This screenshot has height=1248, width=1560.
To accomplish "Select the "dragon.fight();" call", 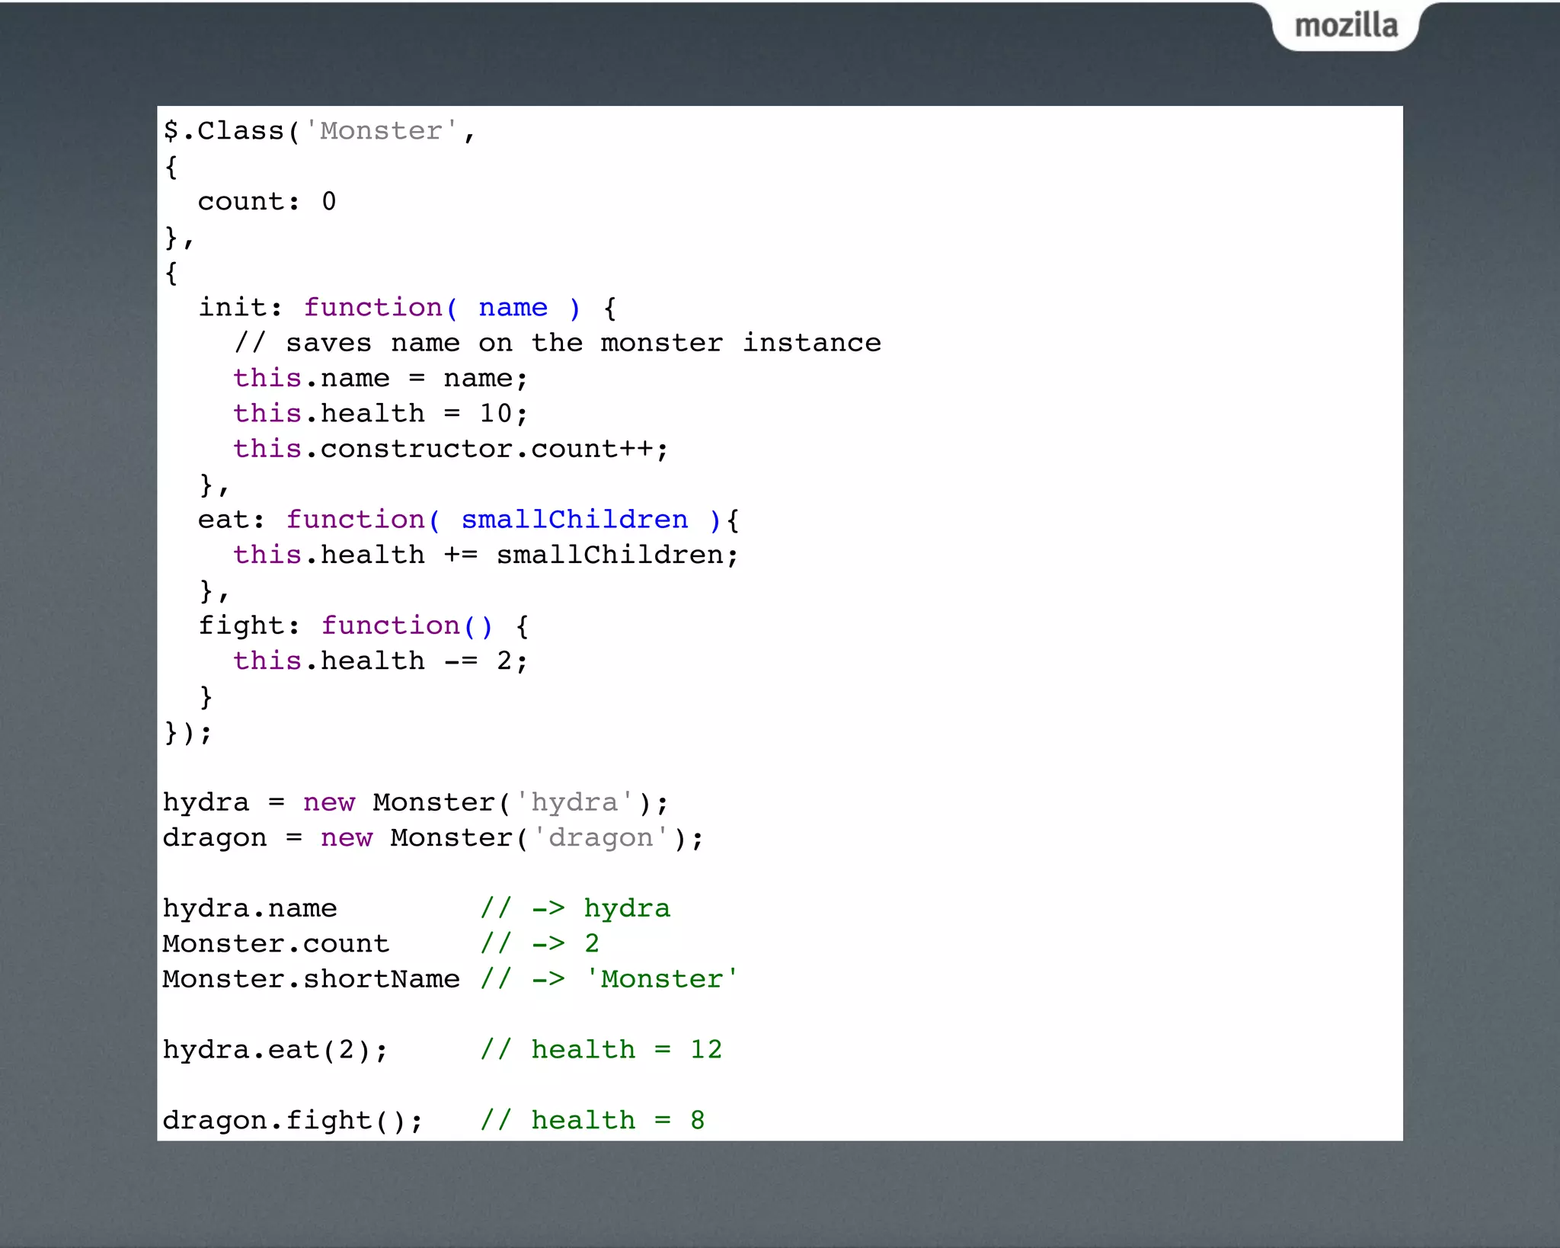I will click(293, 1120).
